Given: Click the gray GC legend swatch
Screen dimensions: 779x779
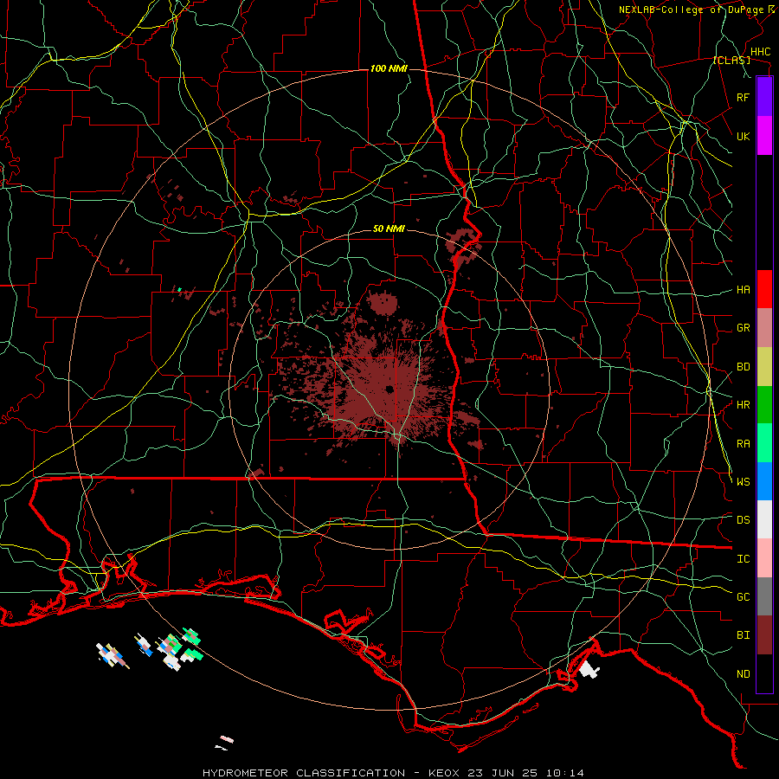Looking at the screenshot, I should pos(764,596).
